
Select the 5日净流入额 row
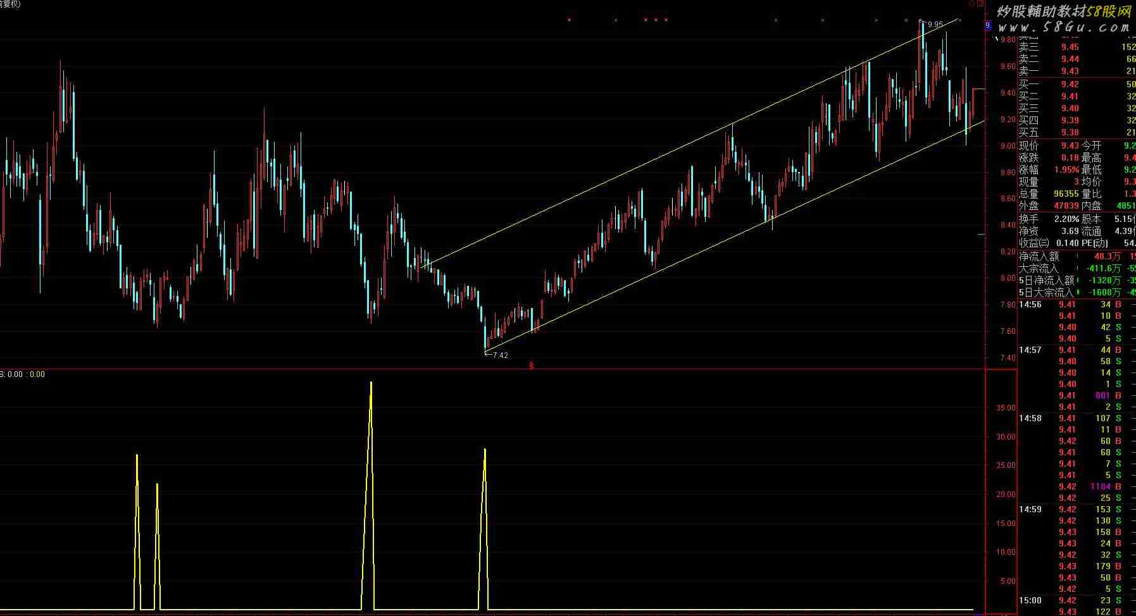1077,280
